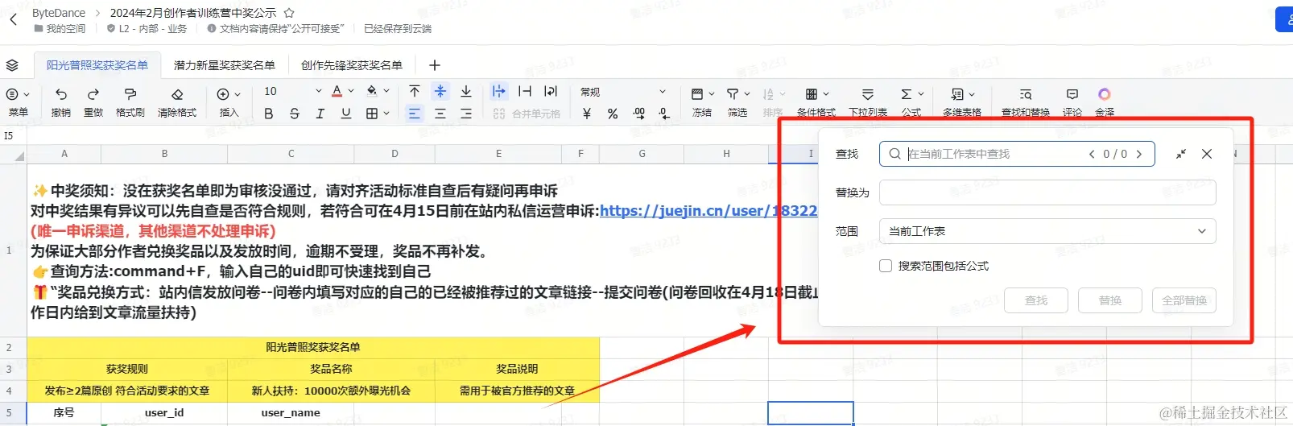Image resolution: width=1293 pixels, height=426 pixels.
Task: Open the fill color dropdown arrow
Action: pos(386,91)
